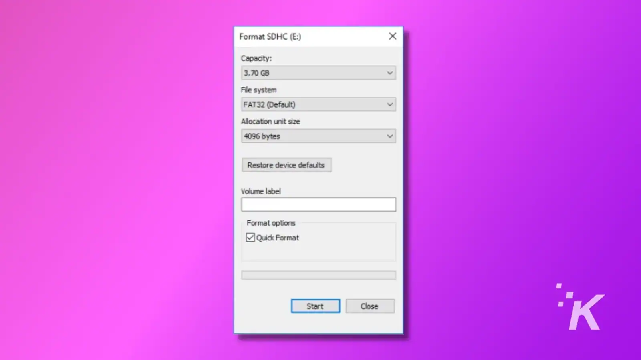Screen dimensions: 641x360
Task: Click the Restore device defaults button
Action: pos(286,165)
